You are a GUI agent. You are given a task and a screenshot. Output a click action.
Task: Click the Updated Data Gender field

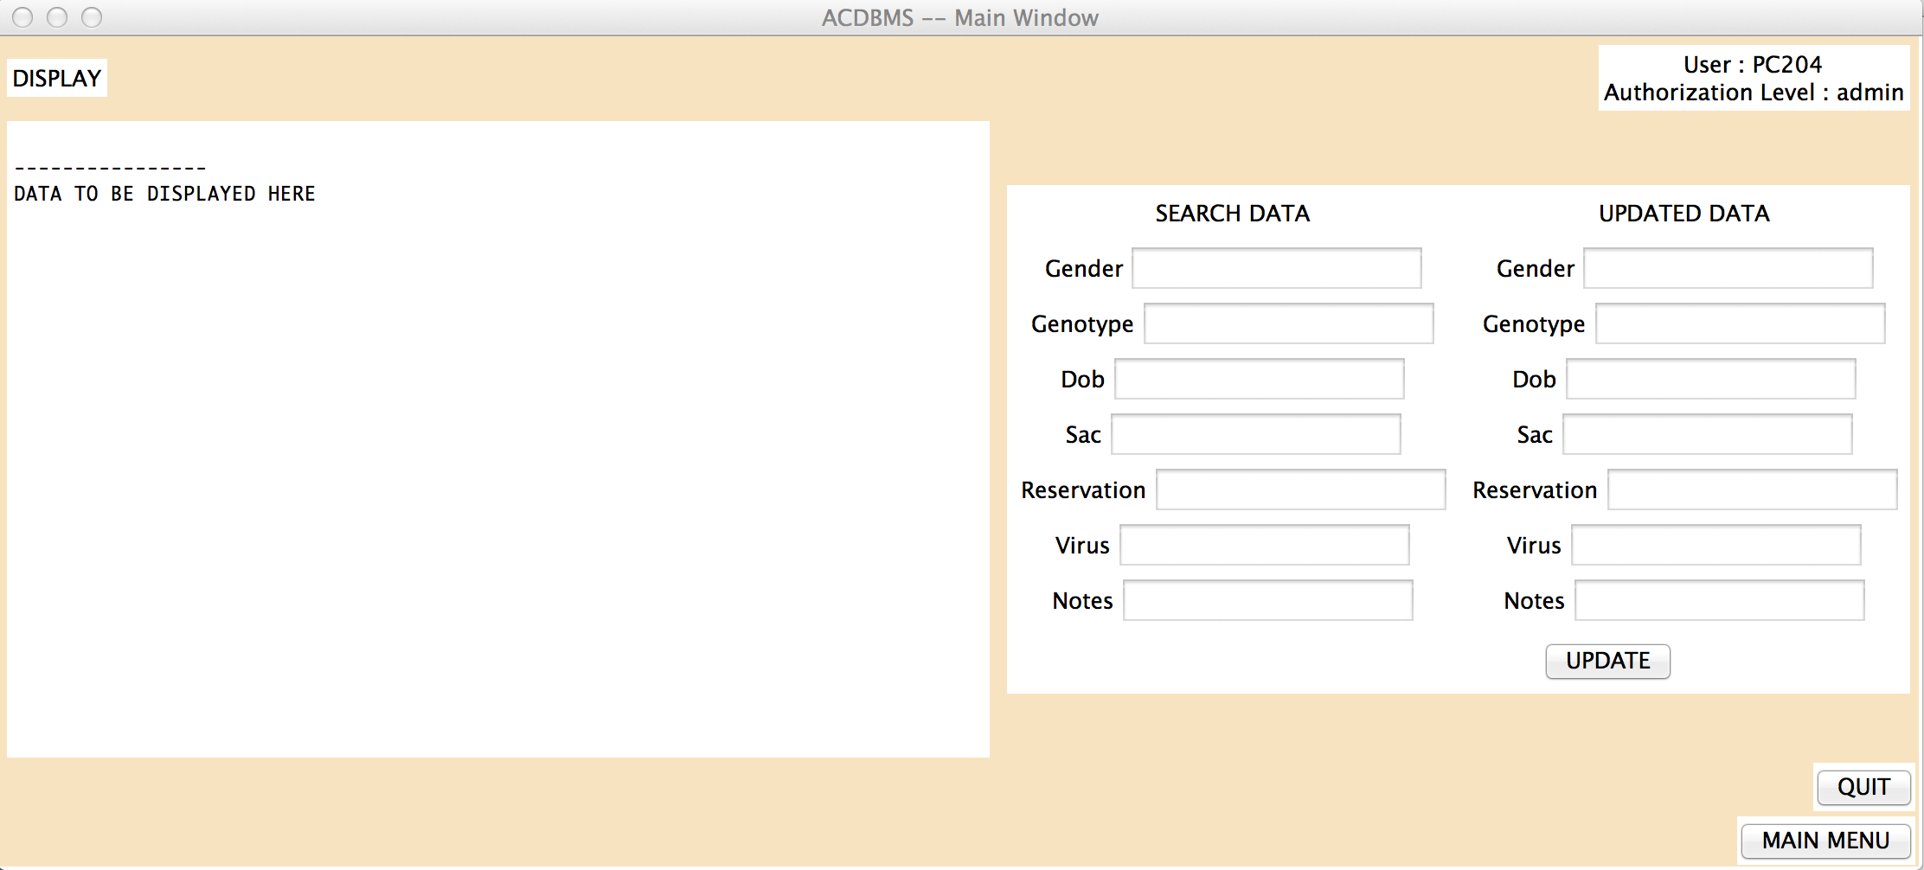pyautogui.click(x=1728, y=268)
